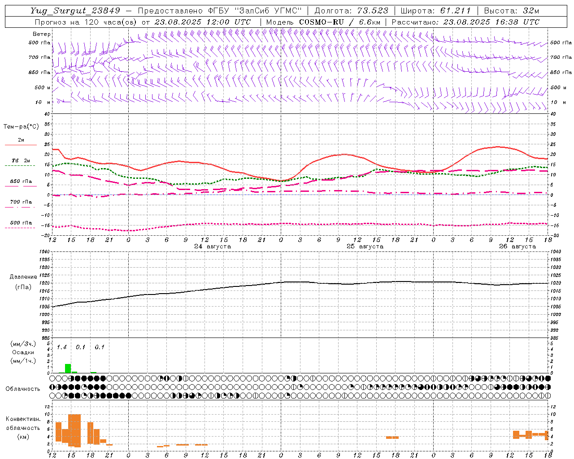Viewport: 574px width, 459px height.
Task: Click the orange bar near 18h on 25 августа
Action: (392, 437)
